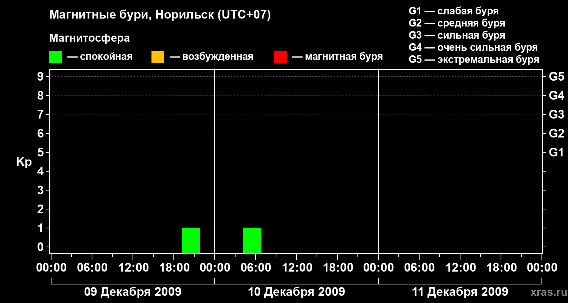
Task: Click the right-axis 'G1' label
Action: click(x=557, y=152)
